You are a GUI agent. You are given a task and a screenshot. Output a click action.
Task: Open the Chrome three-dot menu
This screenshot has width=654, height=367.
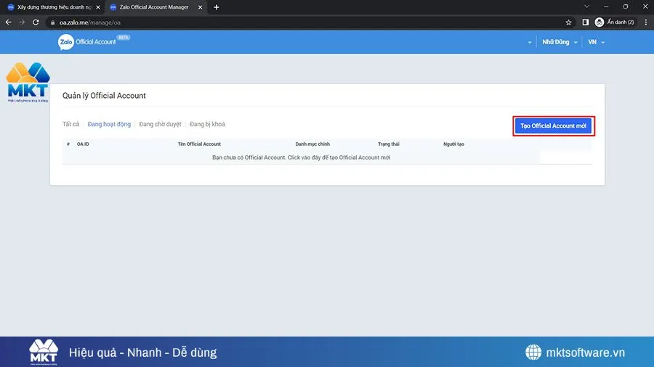coord(646,22)
